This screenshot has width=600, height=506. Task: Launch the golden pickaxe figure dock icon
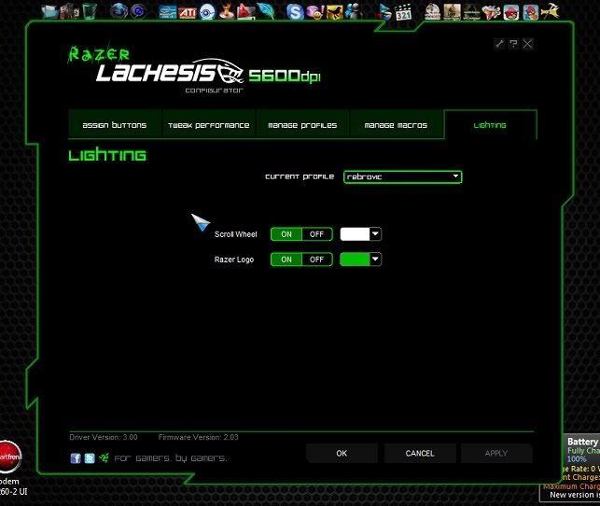pyautogui.click(x=551, y=11)
